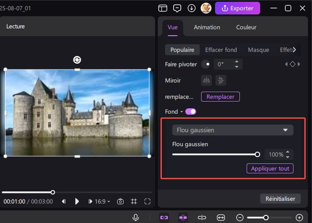Click the download icon in title bar
Screen dimensions: 312x223
pos(192,8)
